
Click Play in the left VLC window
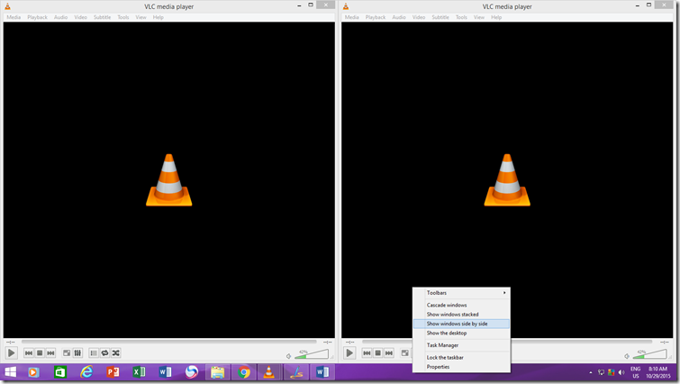12,352
